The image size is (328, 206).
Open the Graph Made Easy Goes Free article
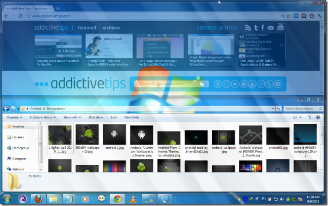211,50
